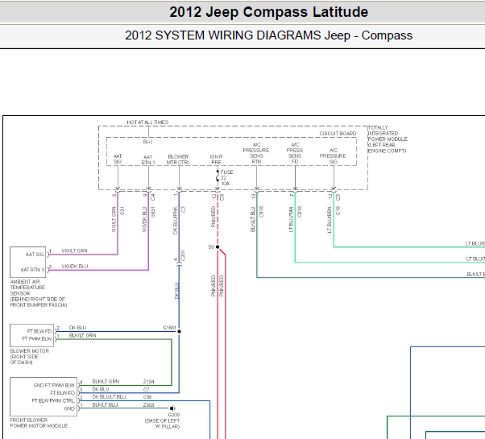485x439 pixels.
Task: Click the '2012 Jeep Compass Latitude' heading
Action: click(x=268, y=12)
